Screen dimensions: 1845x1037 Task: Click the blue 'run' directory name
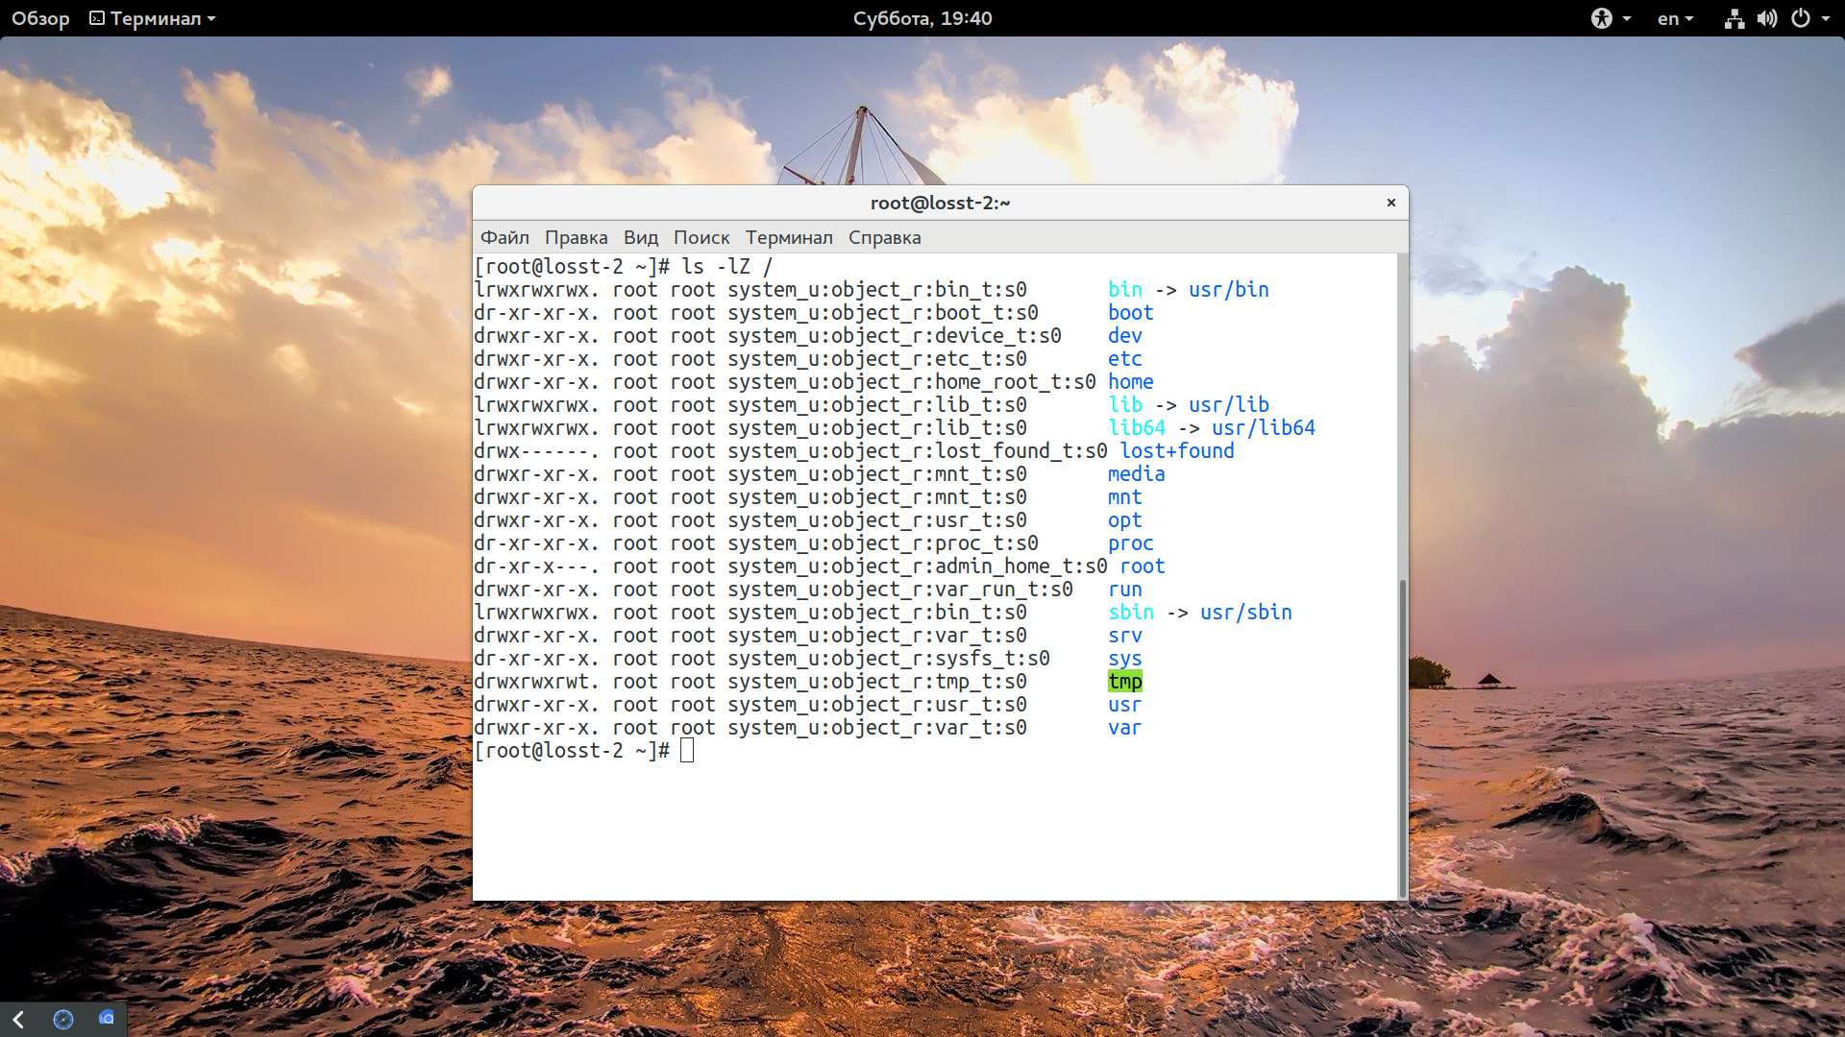tap(1125, 590)
